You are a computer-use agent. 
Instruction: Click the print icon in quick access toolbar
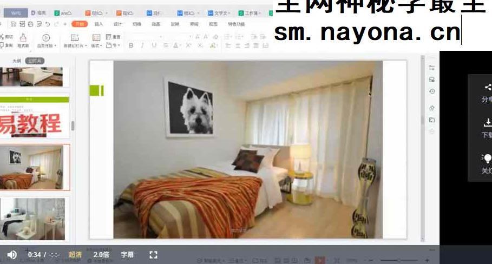[30, 24]
